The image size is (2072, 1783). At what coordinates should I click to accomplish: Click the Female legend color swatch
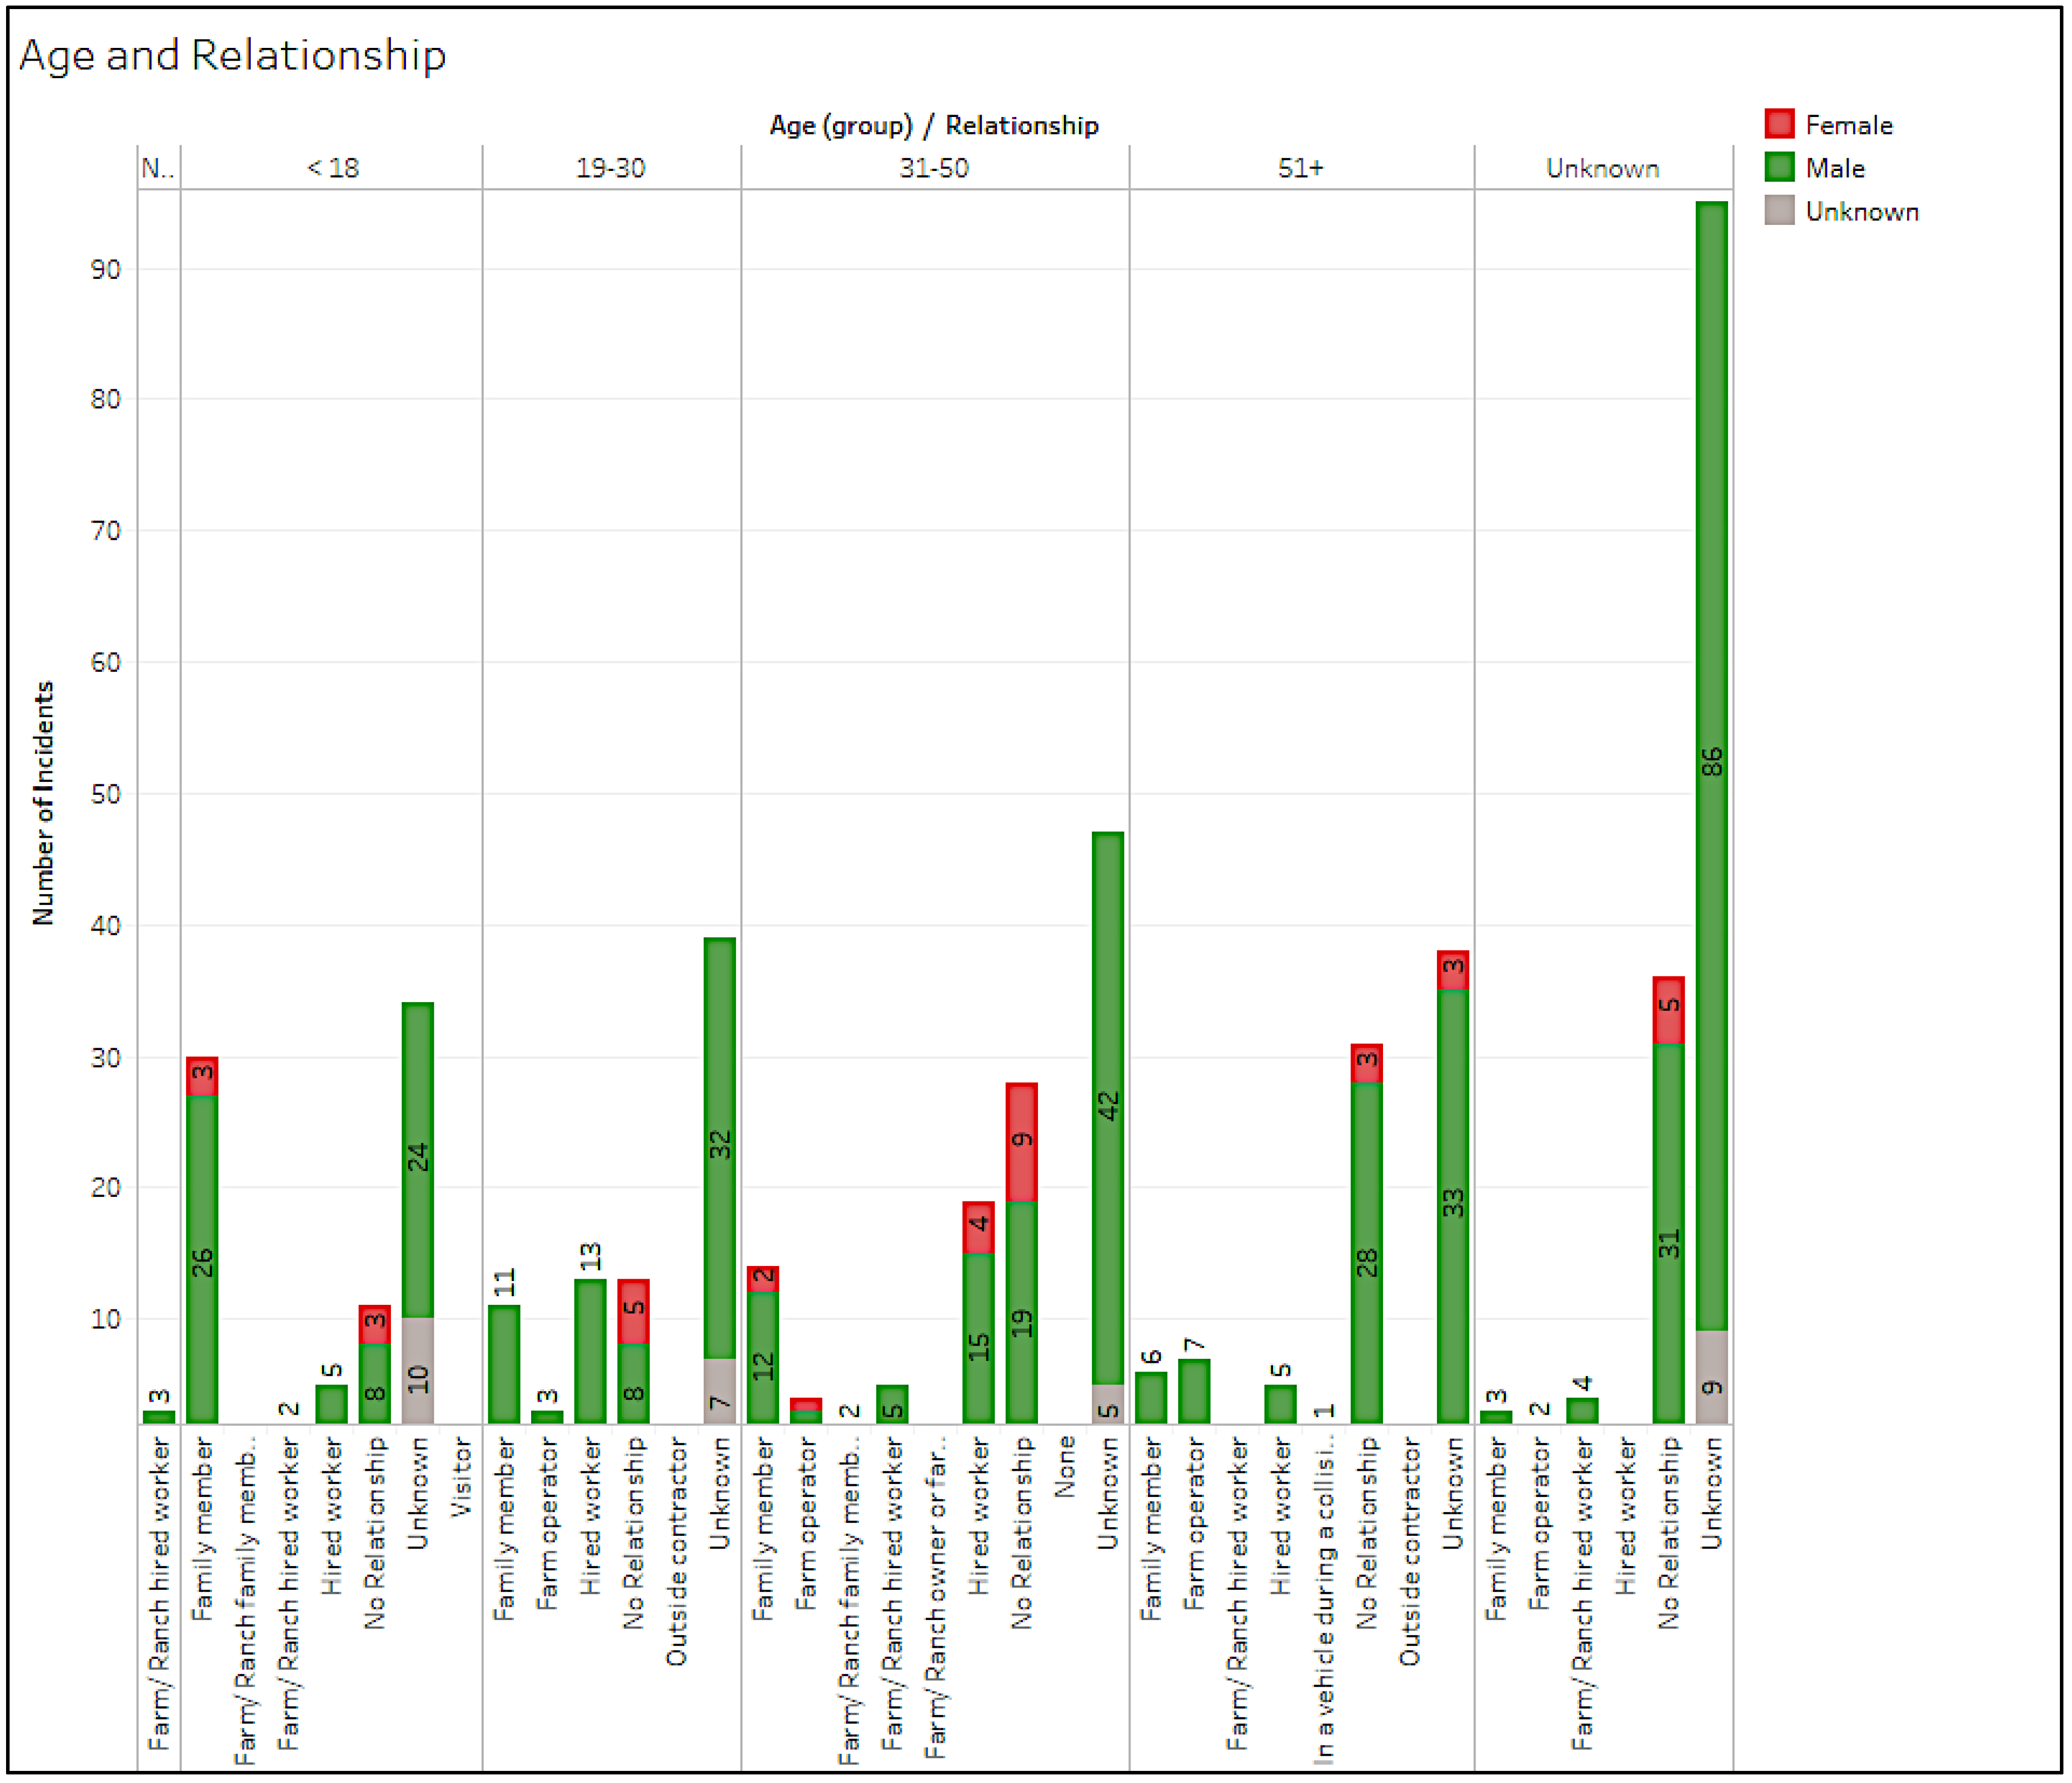click(1779, 124)
